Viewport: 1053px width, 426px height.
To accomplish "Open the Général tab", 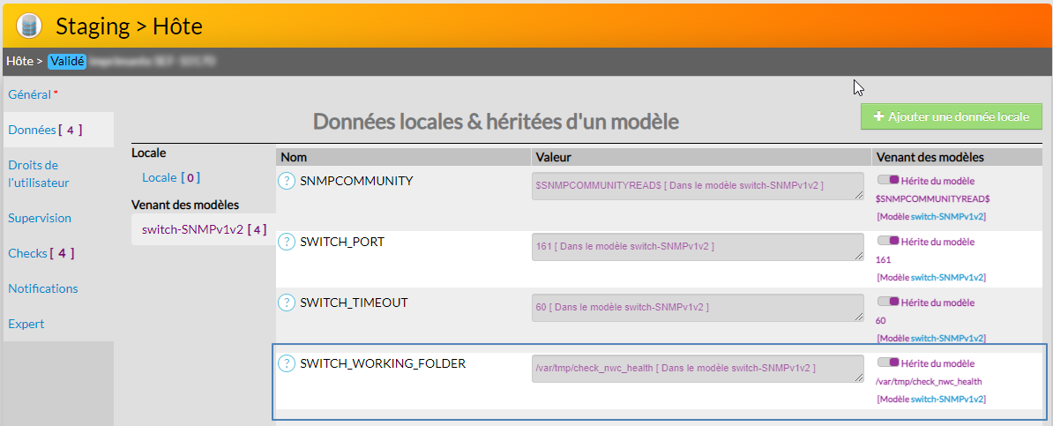I will [30, 94].
